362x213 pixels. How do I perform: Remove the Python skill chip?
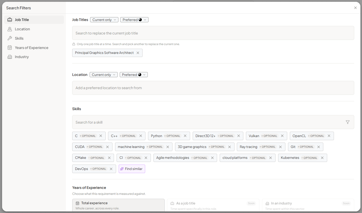(x=185, y=136)
